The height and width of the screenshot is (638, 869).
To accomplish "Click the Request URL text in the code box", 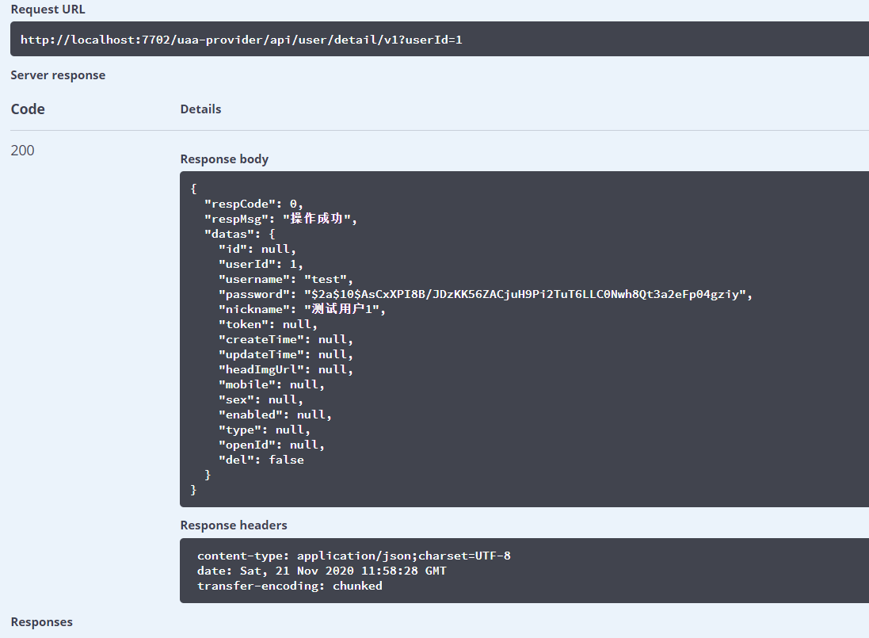I will click(241, 40).
